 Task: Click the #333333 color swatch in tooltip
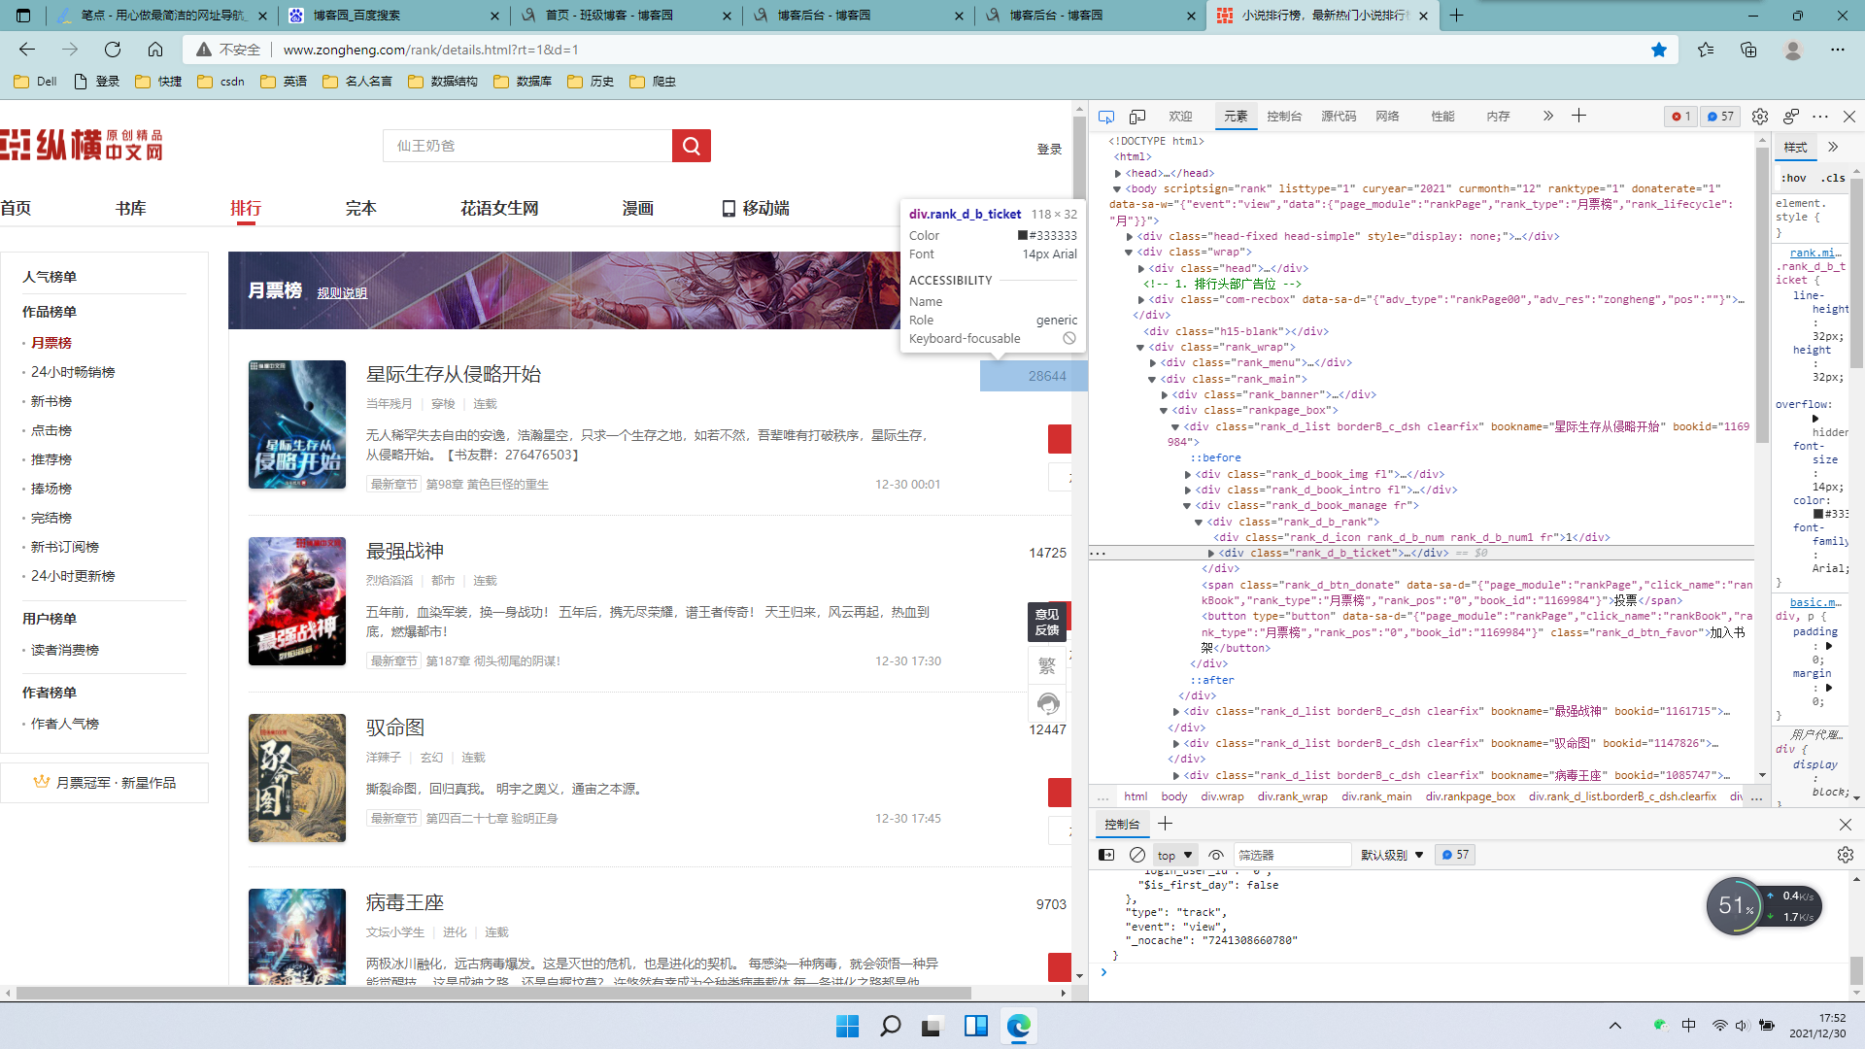(x=1023, y=235)
